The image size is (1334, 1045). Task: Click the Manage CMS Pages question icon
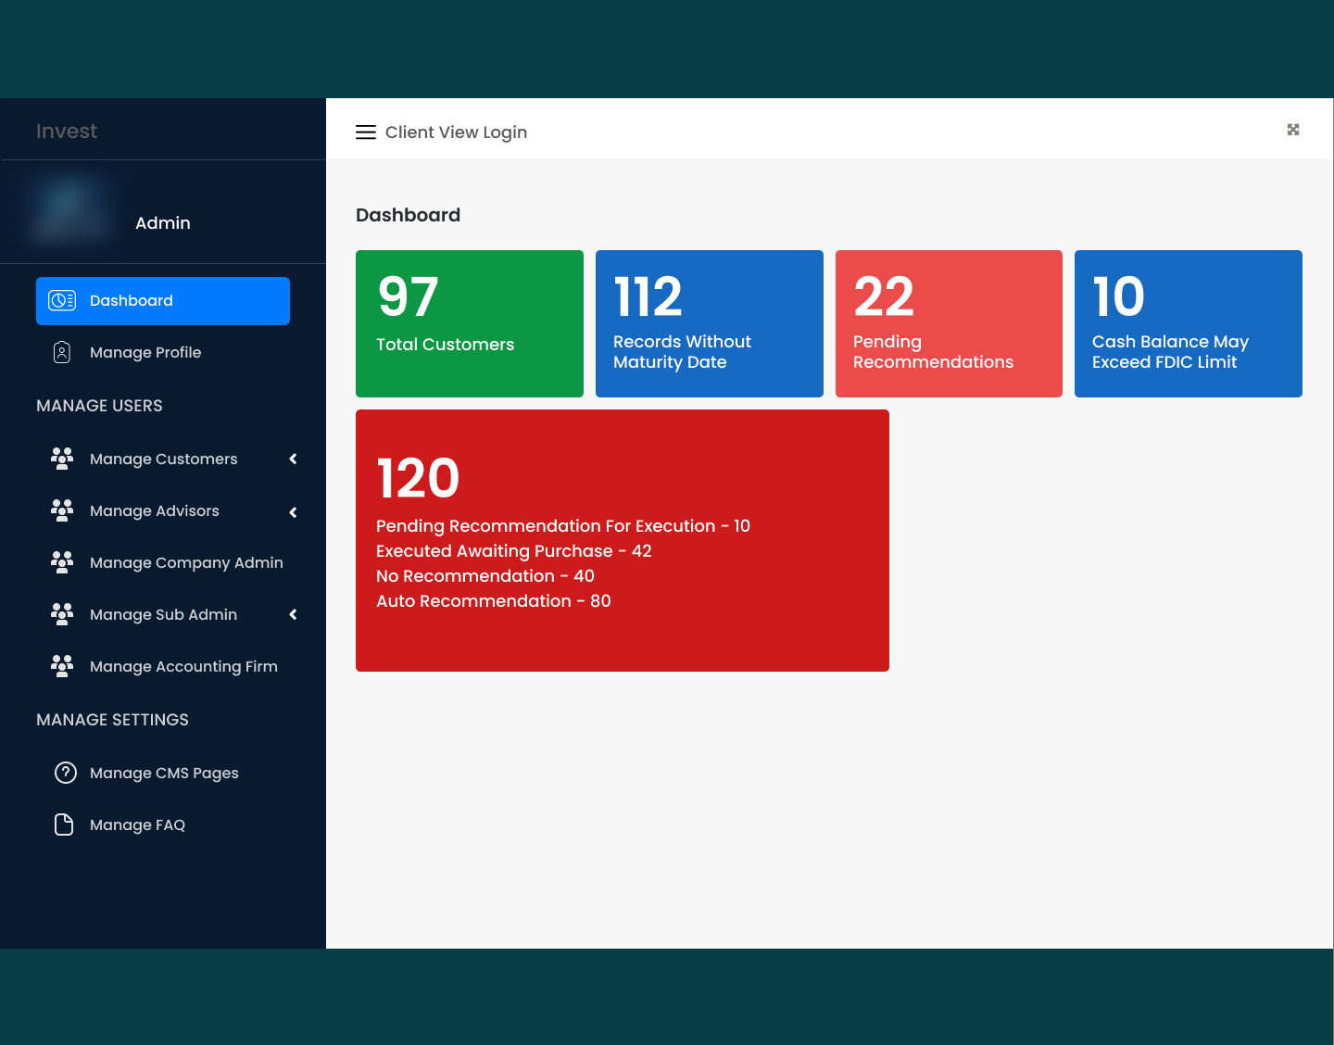pyautogui.click(x=65, y=773)
